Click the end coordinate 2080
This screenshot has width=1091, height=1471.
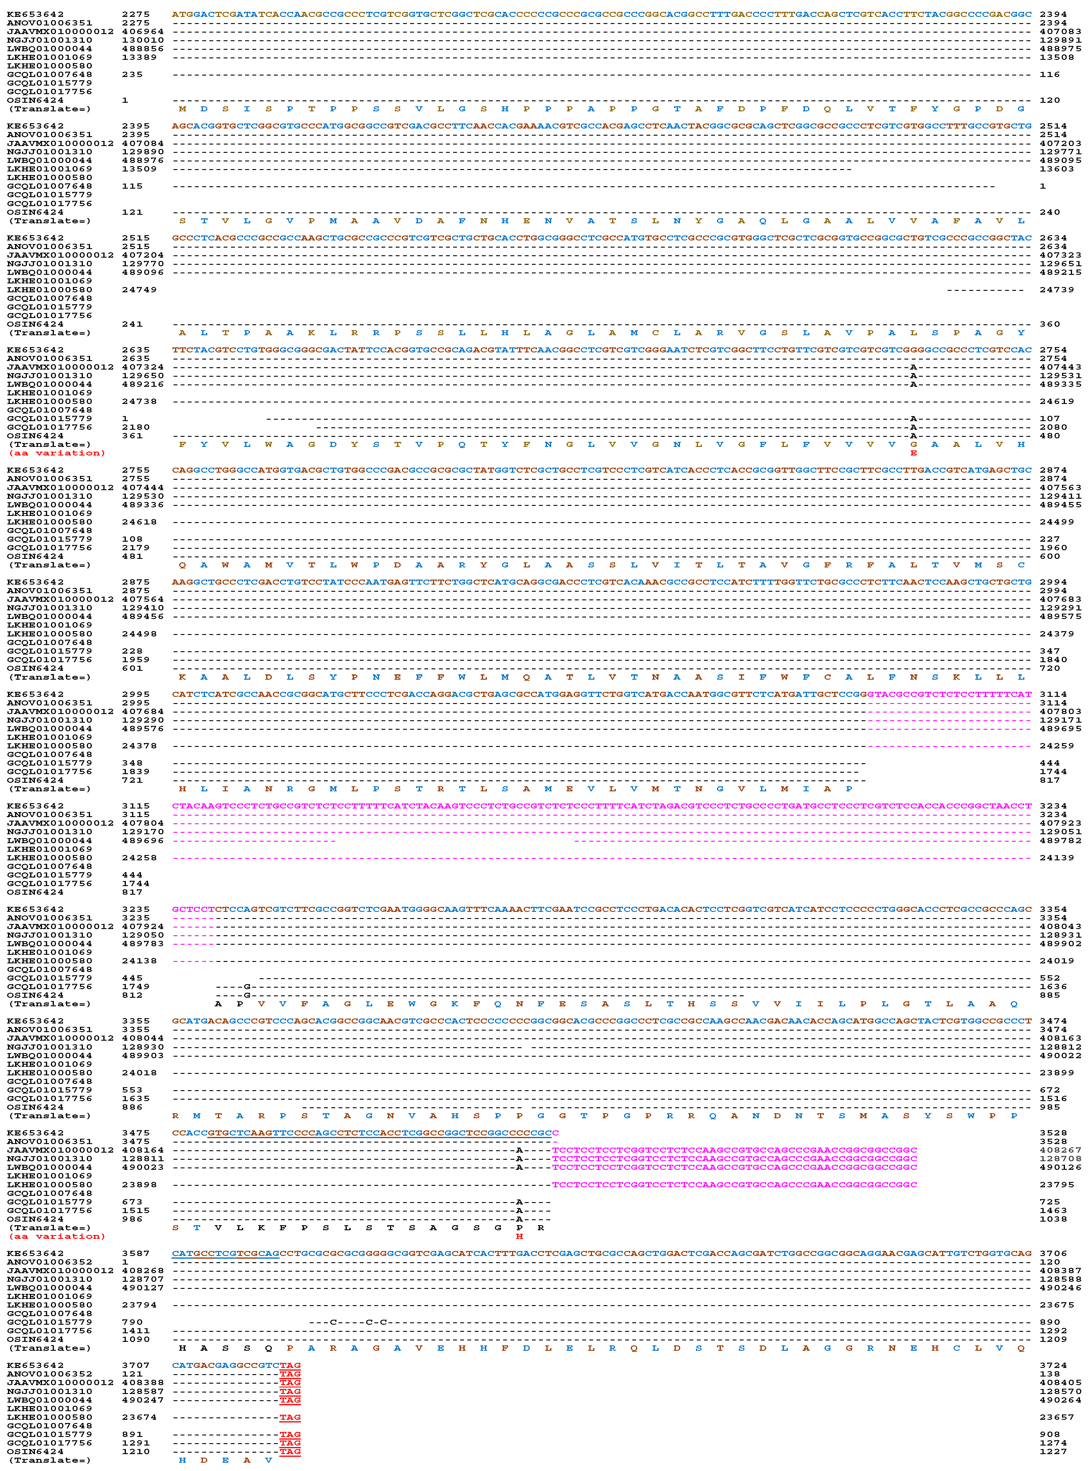coord(1053,426)
